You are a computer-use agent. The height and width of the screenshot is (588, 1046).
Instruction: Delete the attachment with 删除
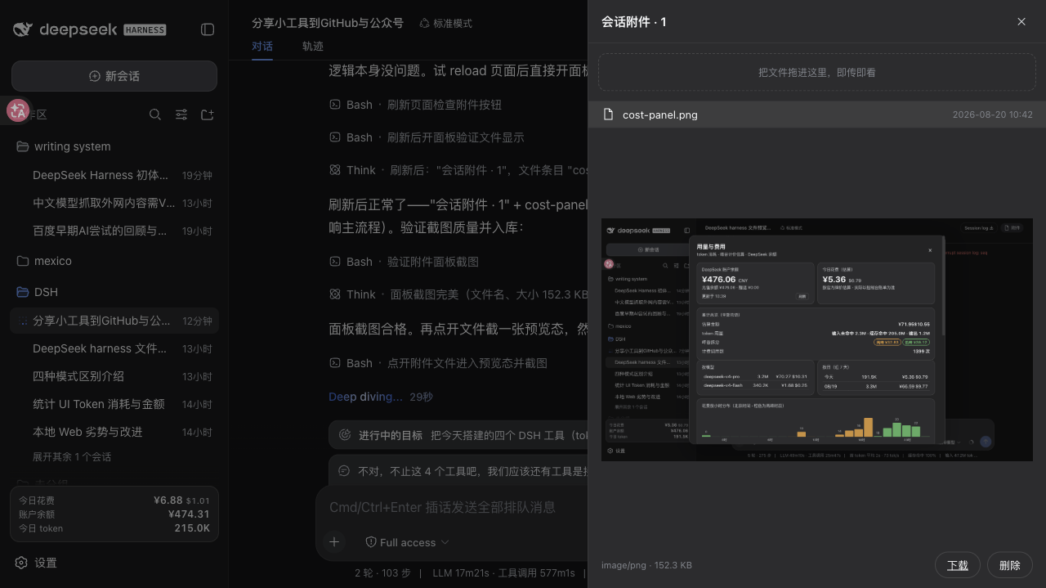tap(1010, 565)
